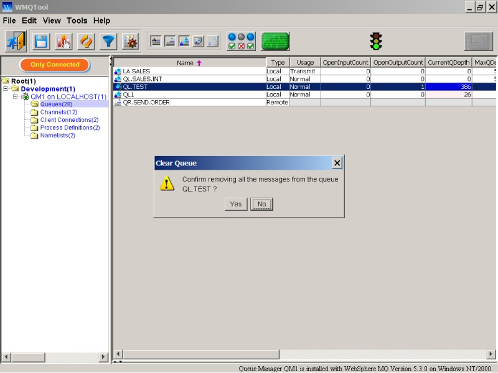Open the gear settings script icon
The height and width of the screenshot is (373, 498).
pyautogui.click(x=131, y=42)
